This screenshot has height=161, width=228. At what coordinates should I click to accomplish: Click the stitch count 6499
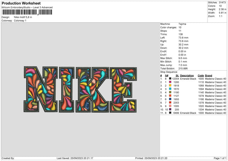coord(176,113)
